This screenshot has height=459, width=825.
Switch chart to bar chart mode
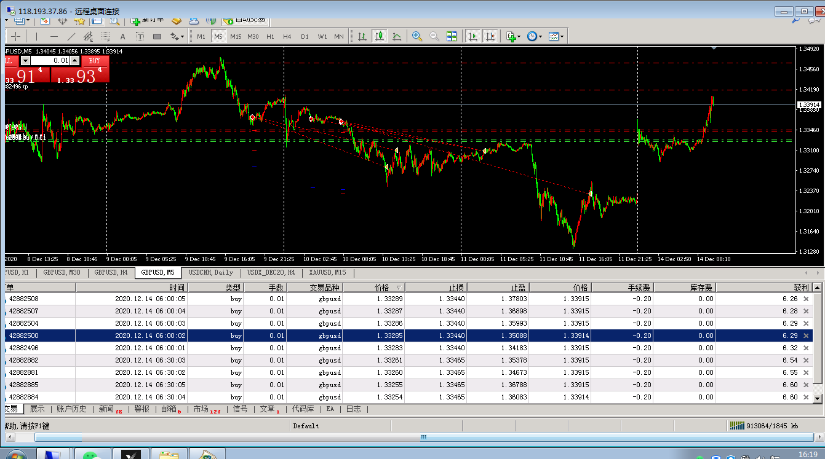362,36
